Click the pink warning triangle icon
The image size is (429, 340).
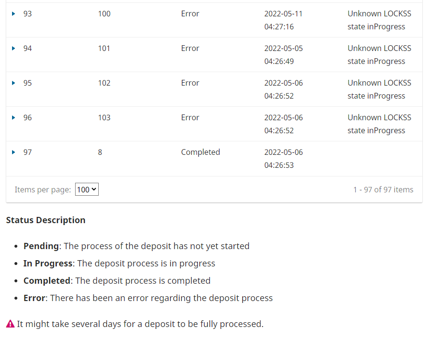[11, 324]
